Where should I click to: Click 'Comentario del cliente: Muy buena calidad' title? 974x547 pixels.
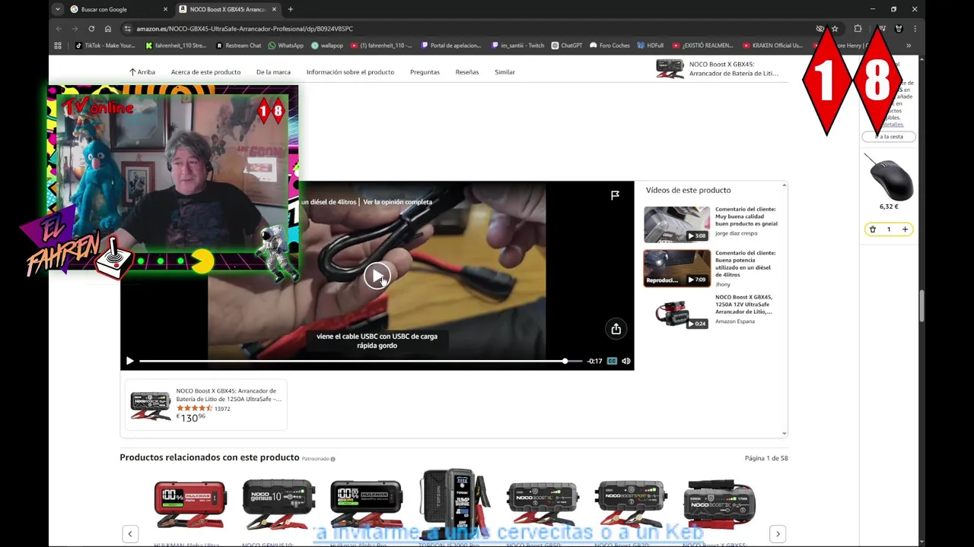[746, 217]
